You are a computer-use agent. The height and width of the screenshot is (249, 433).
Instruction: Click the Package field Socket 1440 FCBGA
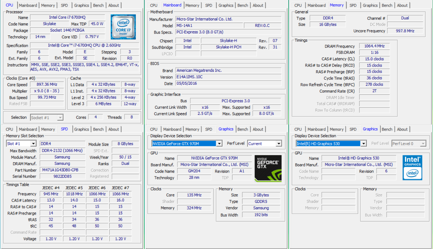67,30
